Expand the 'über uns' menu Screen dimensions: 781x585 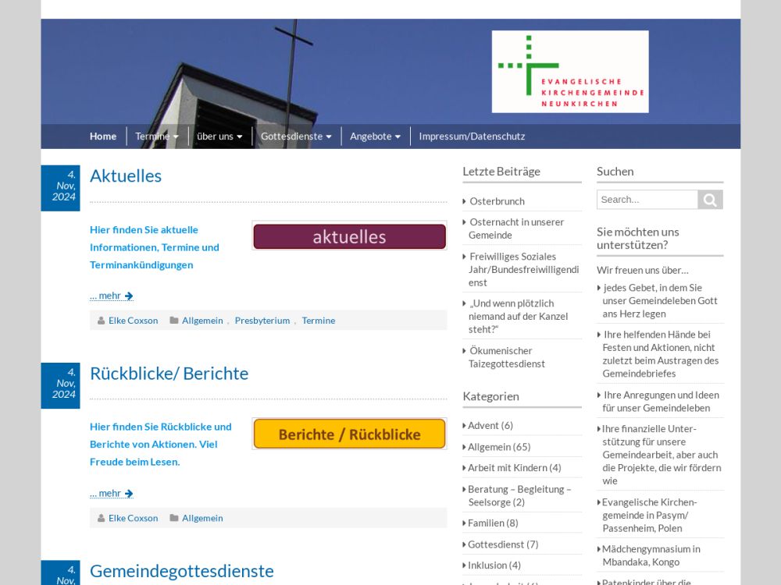click(219, 136)
